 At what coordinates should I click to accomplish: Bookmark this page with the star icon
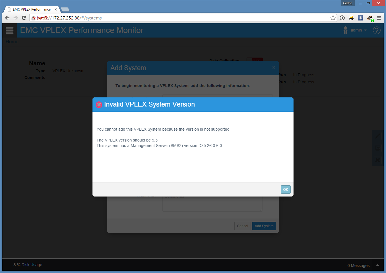pos(333,18)
